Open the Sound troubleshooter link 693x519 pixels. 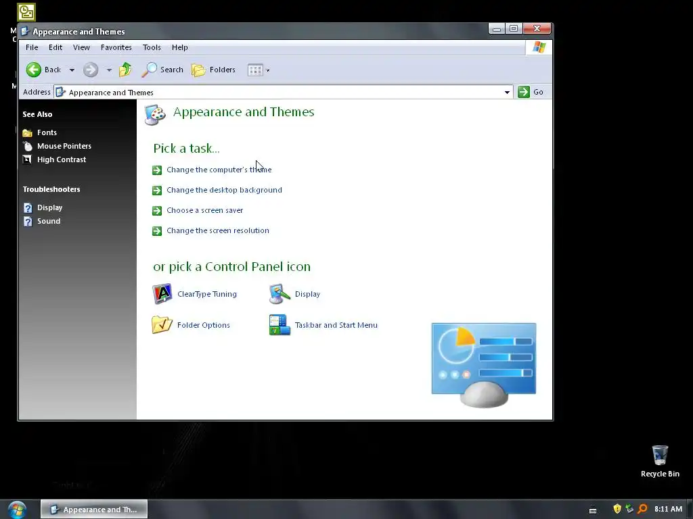tap(49, 221)
